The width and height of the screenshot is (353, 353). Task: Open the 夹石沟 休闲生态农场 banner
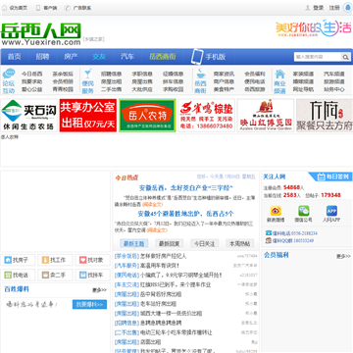[x=28, y=116]
